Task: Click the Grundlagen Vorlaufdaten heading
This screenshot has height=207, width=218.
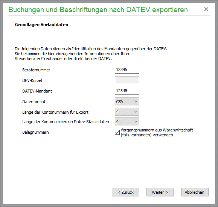Action: (x=41, y=25)
